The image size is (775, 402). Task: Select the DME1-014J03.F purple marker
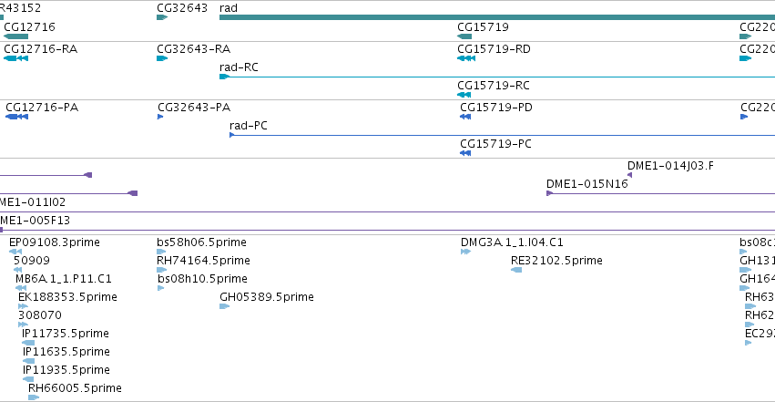pyautogui.click(x=629, y=175)
